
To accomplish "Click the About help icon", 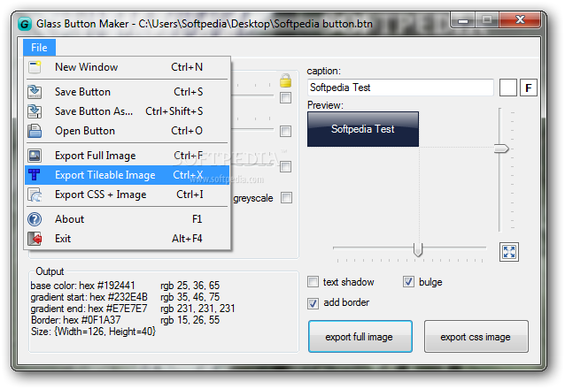I will click(35, 219).
